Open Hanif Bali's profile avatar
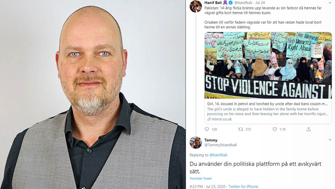 click(x=196, y=6)
